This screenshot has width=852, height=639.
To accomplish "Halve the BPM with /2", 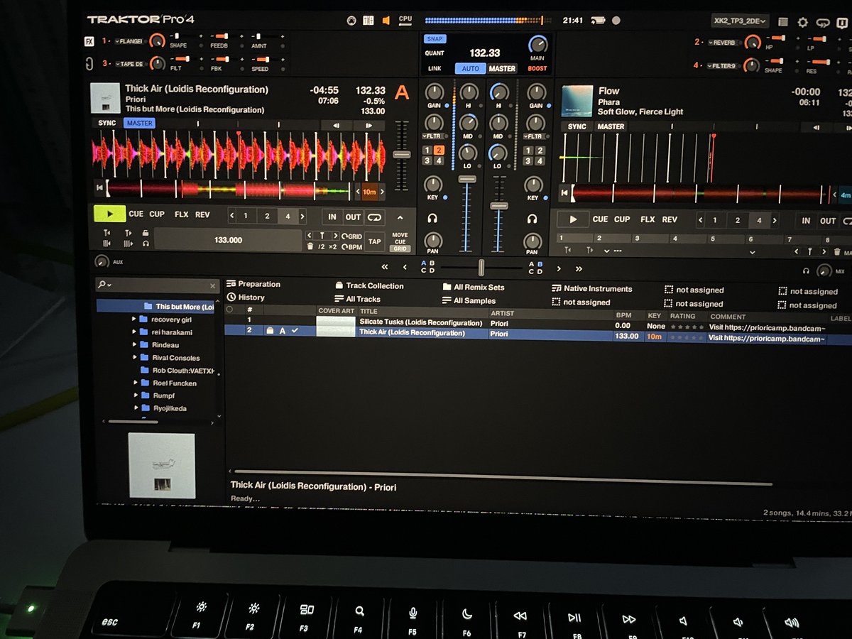I will click(322, 246).
